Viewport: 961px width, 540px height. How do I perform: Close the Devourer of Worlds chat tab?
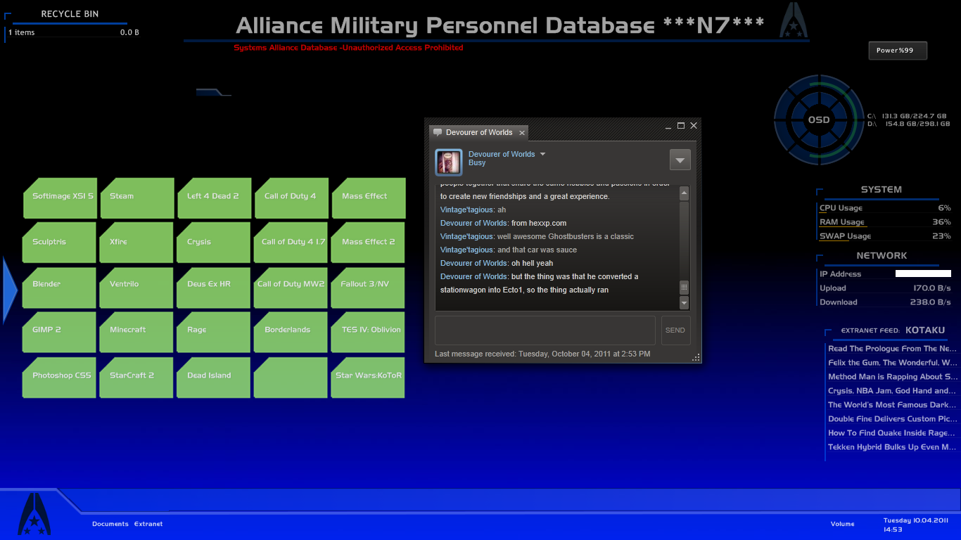coord(521,132)
